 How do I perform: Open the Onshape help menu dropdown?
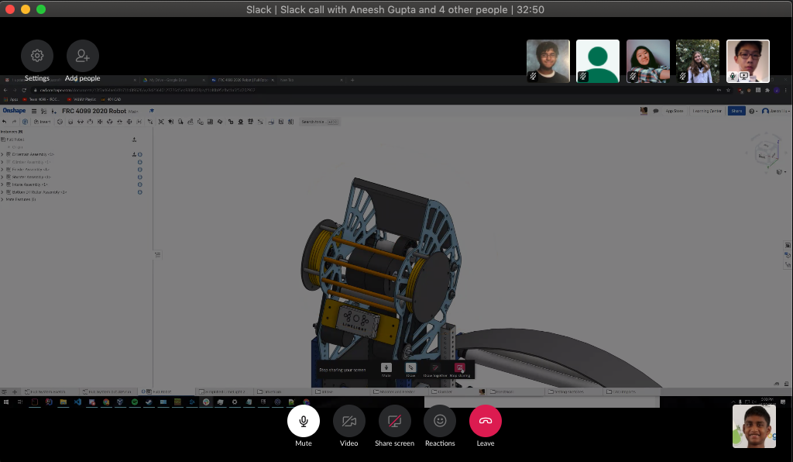click(x=753, y=112)
